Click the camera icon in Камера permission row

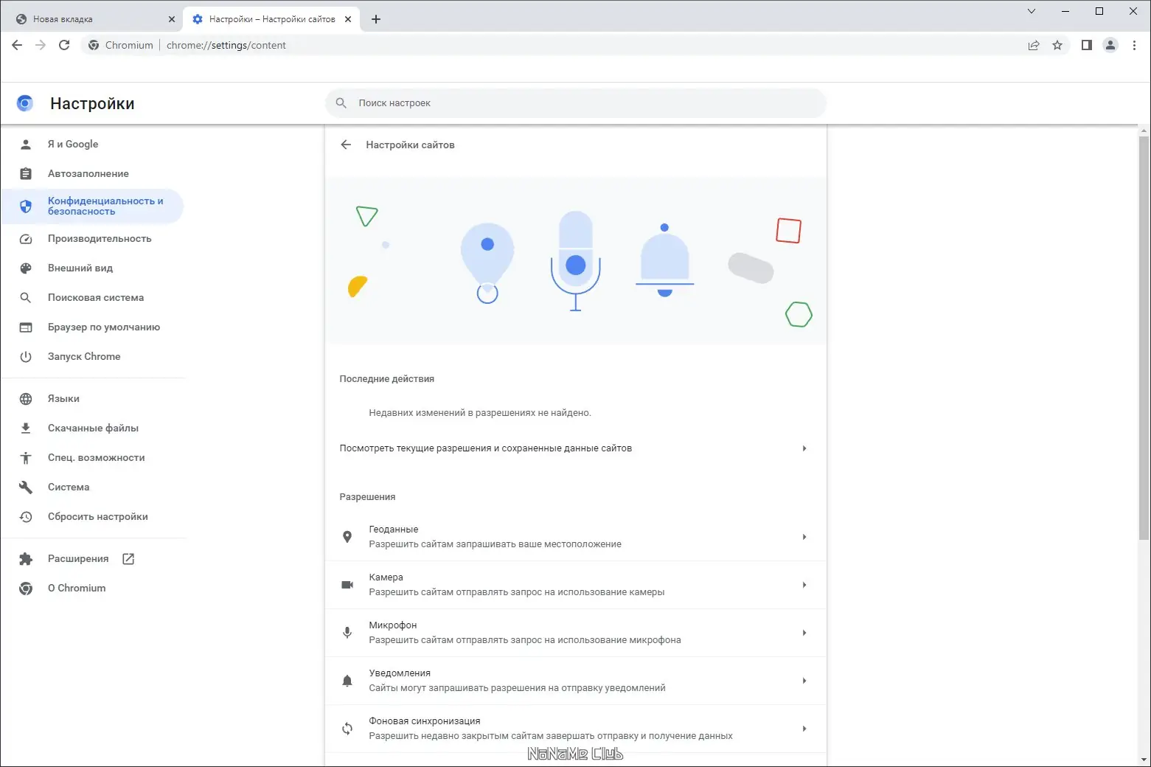click(347, 584)
